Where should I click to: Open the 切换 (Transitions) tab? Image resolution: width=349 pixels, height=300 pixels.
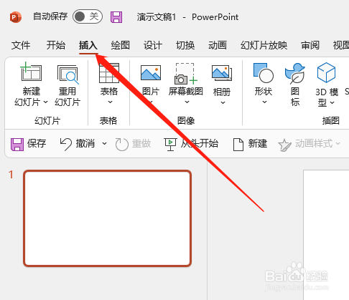pos(185,45)
